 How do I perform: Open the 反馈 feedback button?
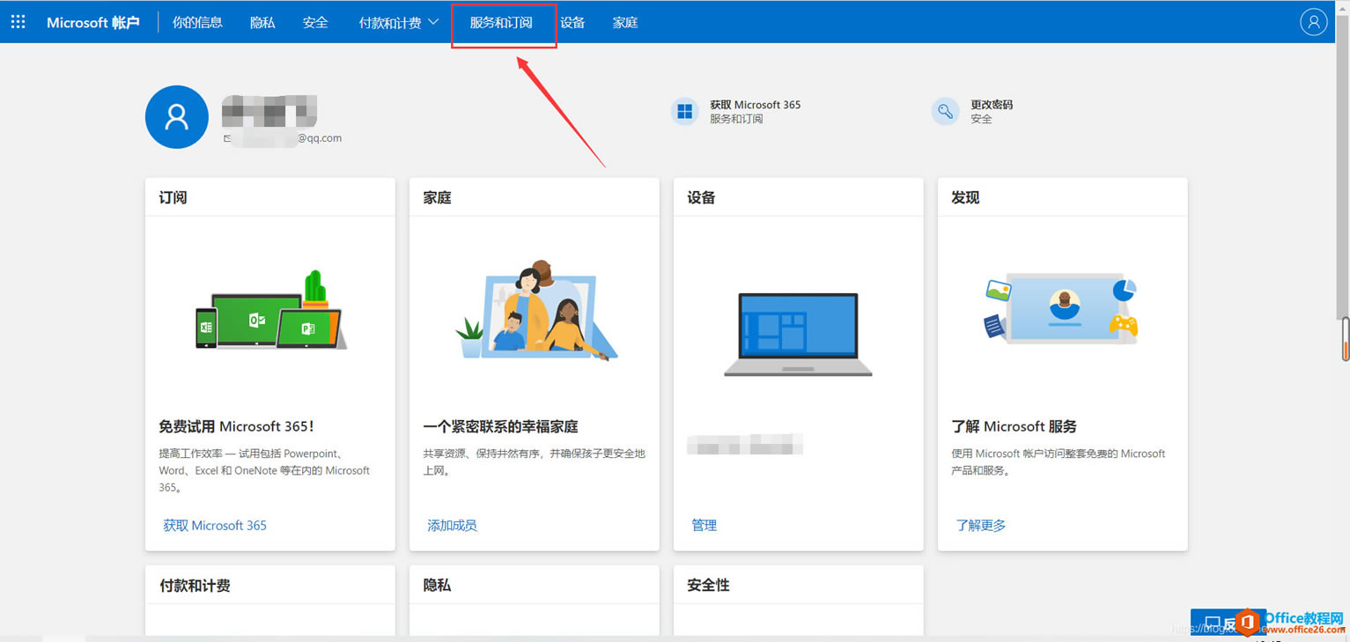(x=1228, y=623)
